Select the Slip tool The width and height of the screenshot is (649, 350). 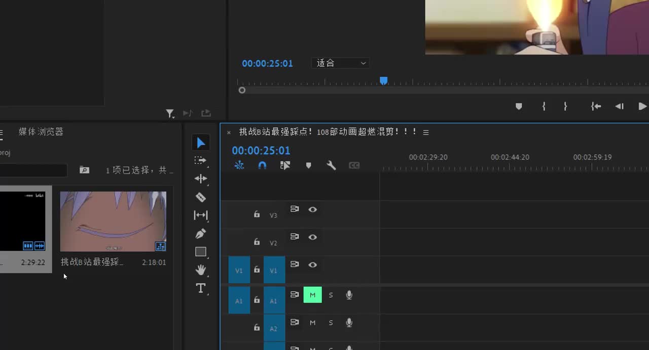point(201,215)
